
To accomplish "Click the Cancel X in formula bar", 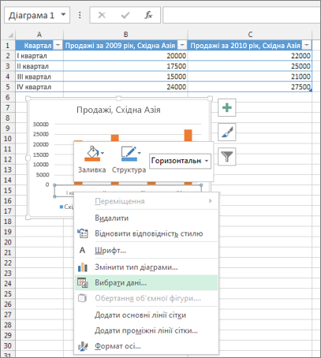I will click(102, 15).
